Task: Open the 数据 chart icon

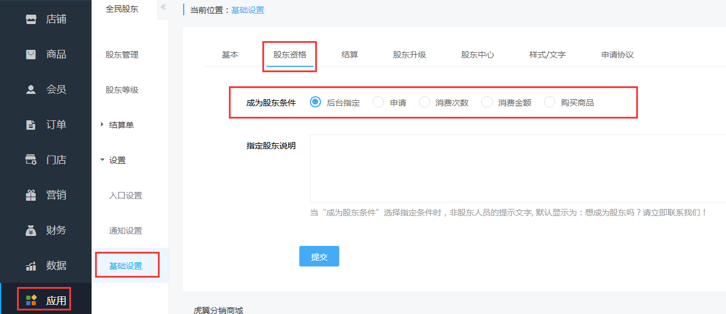Action: click(x=31, y=266)
